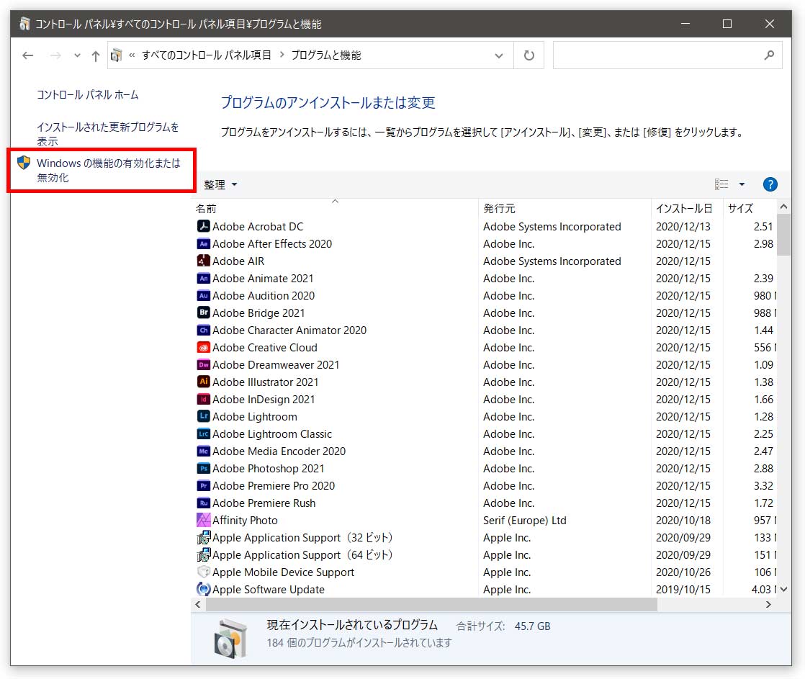Viewport: 805px width, 679px height.
Task: Click the Adobe Premiere Pro 2020 icon
Action: [x=203, y=485]
